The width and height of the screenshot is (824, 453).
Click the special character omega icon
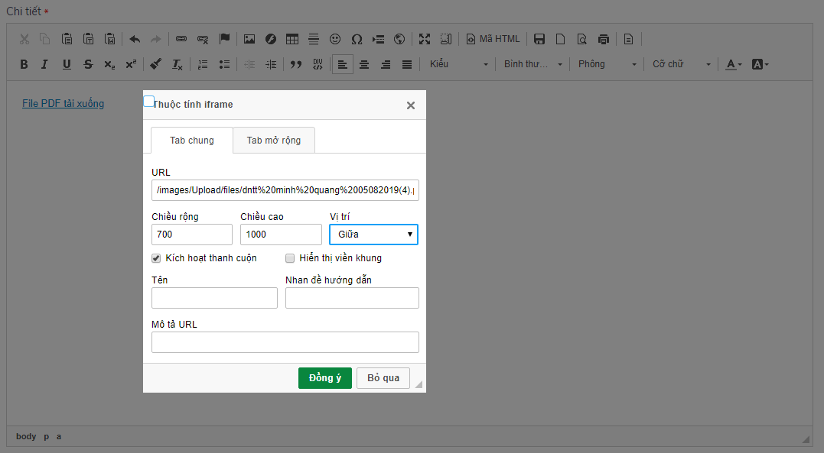pyautogui.click(x=357, y=39)
